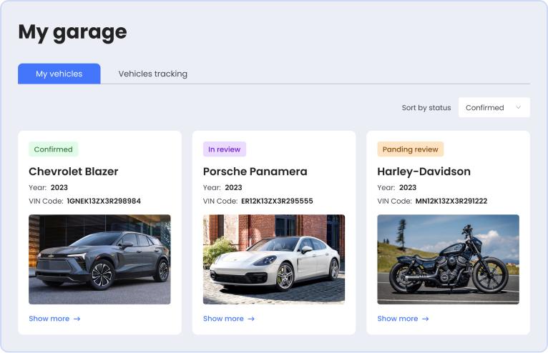
Task: Click arrow icon beside Harley-Davidson Show more
Action: (426, 319)
